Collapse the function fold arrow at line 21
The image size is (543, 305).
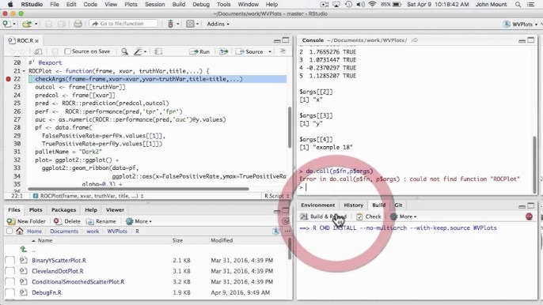pyautogui.click(x=24, y=71)
